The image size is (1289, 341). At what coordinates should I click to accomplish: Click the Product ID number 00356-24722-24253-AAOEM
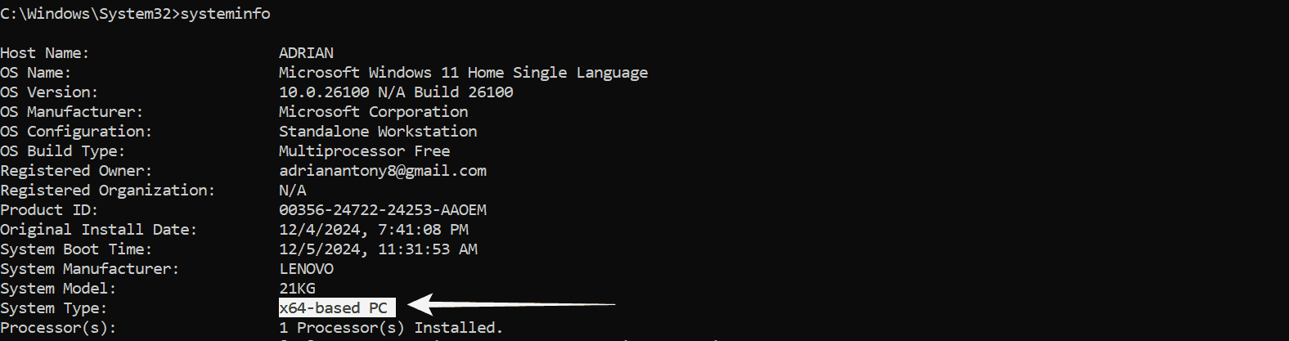pyautogui.click(x=383, y=209)
